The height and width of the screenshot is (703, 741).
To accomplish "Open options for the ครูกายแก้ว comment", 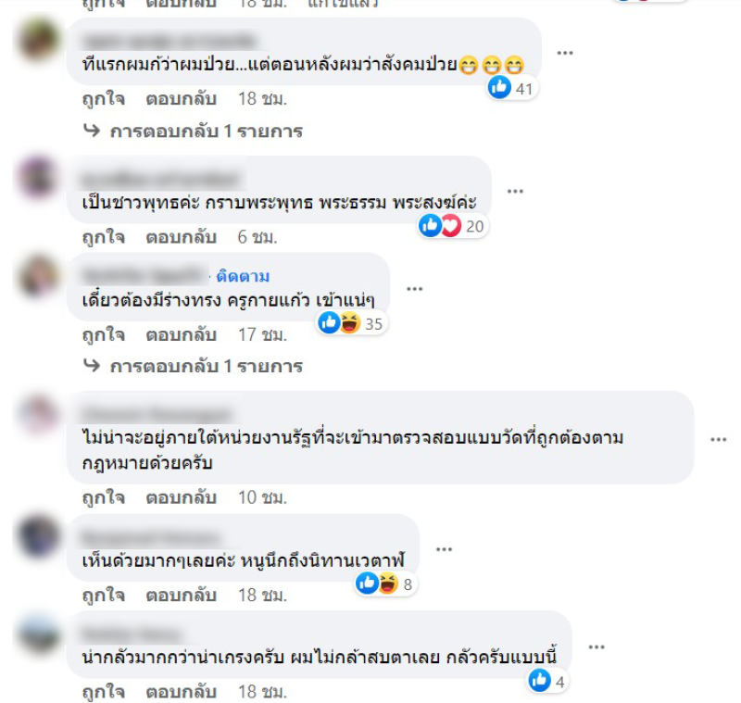I will pos(414,289).
